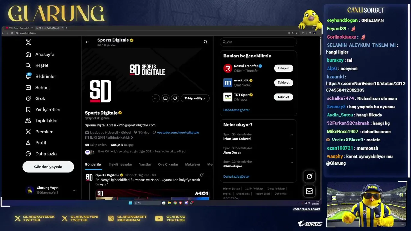Open the Resmi Transfer avatar
Screen dimensions: 411x231
pos(228,68)
